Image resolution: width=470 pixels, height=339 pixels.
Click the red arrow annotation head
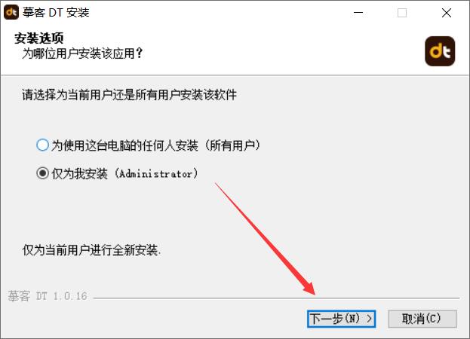click(309, 288)
